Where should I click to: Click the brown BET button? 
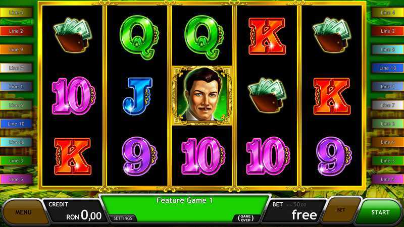click(x=341, y=210)
